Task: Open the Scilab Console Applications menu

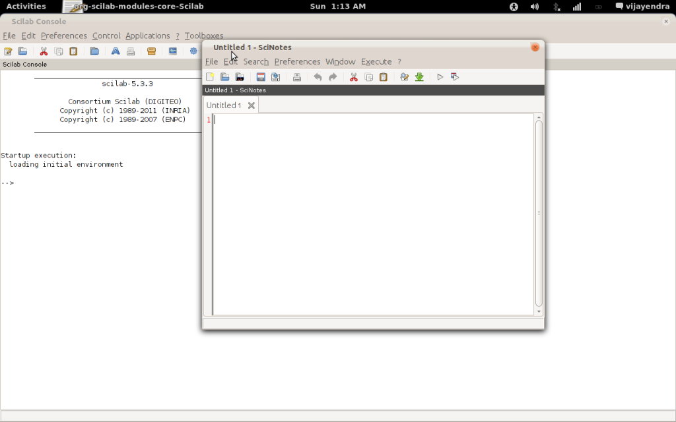Action: [x=147, y=36]
